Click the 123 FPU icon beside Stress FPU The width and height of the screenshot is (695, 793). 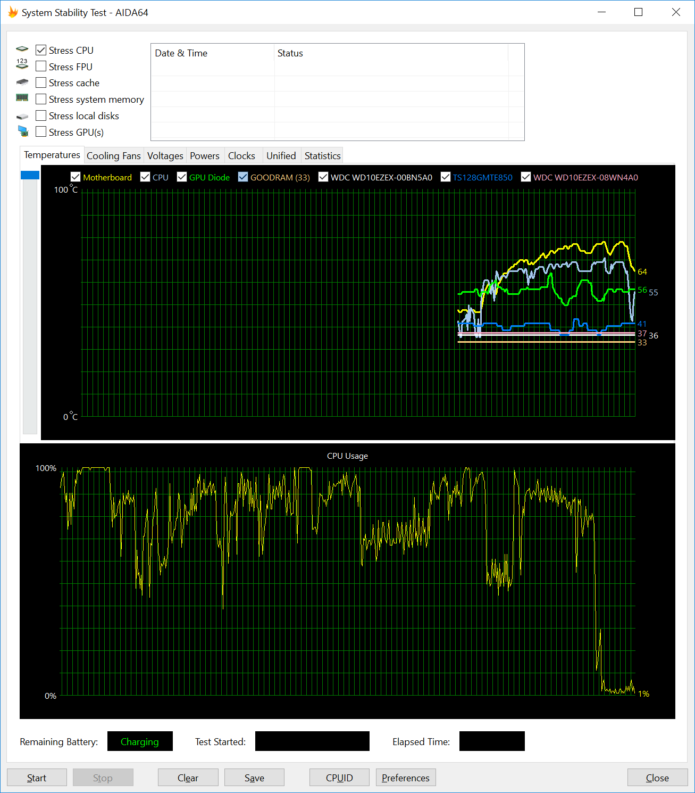point(22,64)
